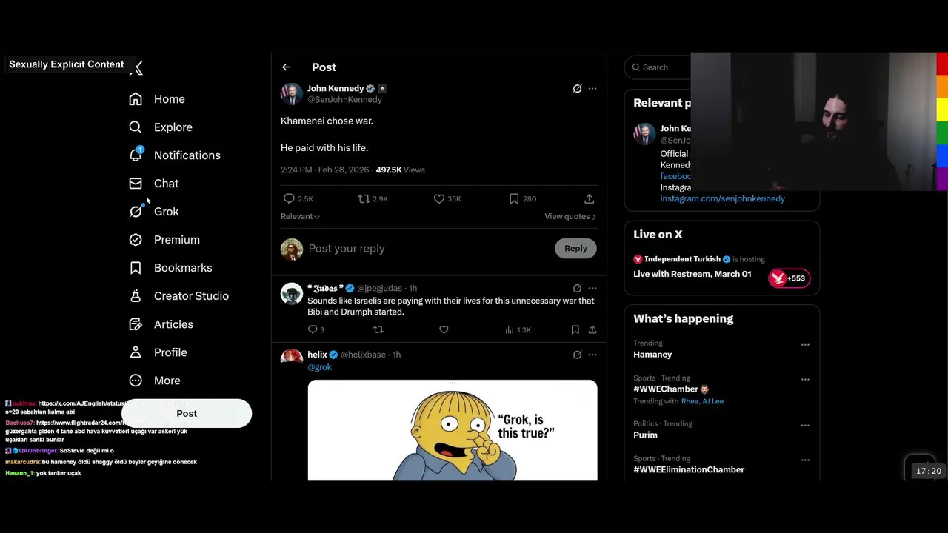This screenshot has height=533, width=948.
Task: Click the Reply button
Action: pos(575,249)
